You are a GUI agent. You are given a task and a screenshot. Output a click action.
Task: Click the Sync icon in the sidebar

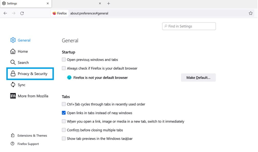13,85
